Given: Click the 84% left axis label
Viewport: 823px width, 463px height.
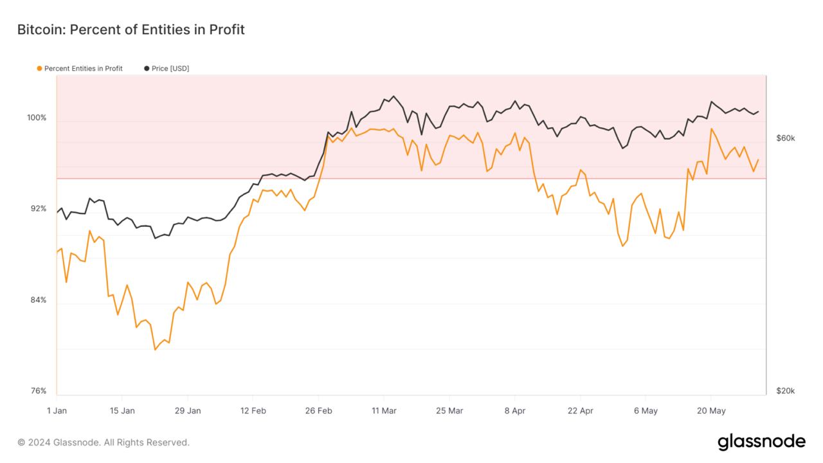Looking at the screenshot, I should click(x=37, y=300).
